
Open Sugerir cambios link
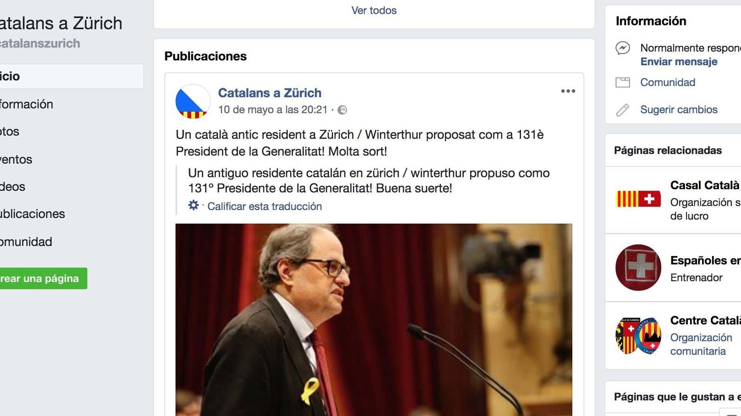679,110
